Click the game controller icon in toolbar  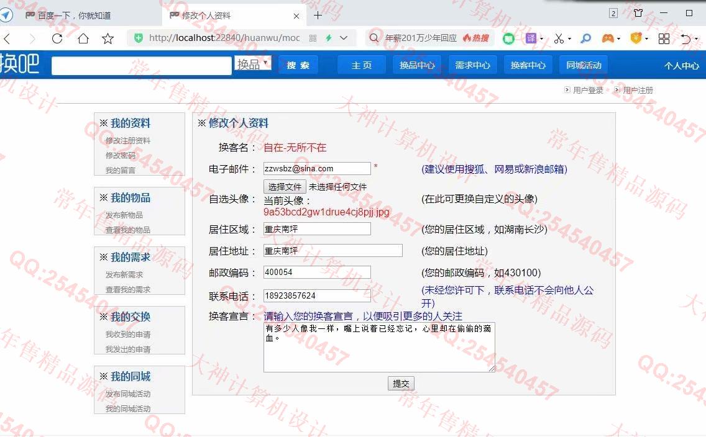point(607,38)
